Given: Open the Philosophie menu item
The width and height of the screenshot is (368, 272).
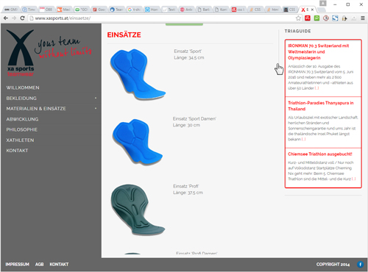Looking at the screenshot, I should 22,129.
